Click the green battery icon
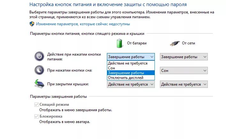 119,43
